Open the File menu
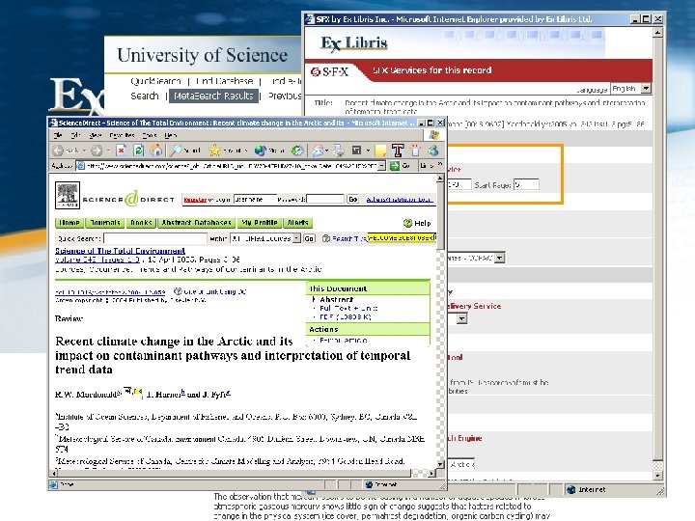 pos(58,135)
